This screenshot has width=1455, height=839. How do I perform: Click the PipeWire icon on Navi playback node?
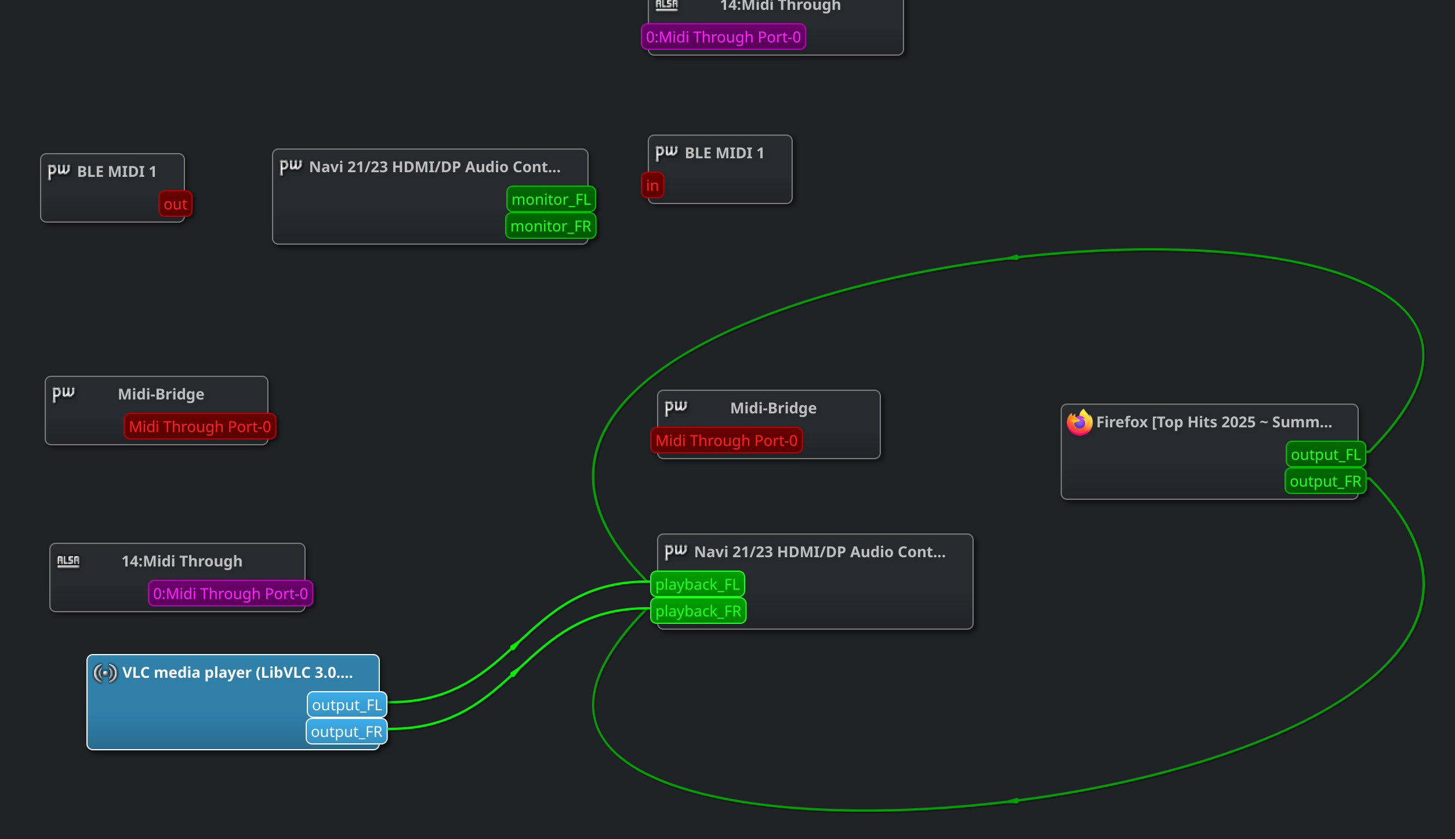tap(676, 551)
